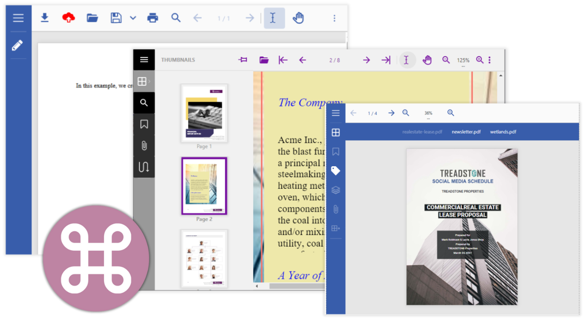Open the tag panel in blue sidebar
585x320 pixels.
(336, 171)
